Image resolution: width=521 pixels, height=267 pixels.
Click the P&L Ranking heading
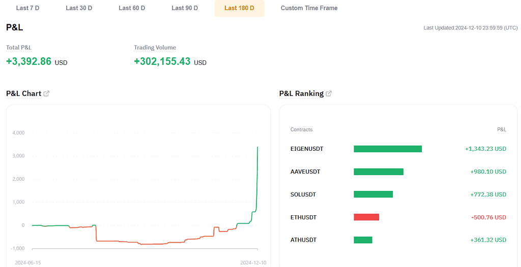tap(301, 93)
